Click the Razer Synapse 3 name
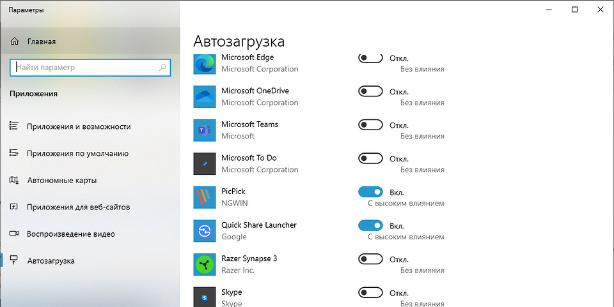Screen dimensions: 614x307 point(249,259)
